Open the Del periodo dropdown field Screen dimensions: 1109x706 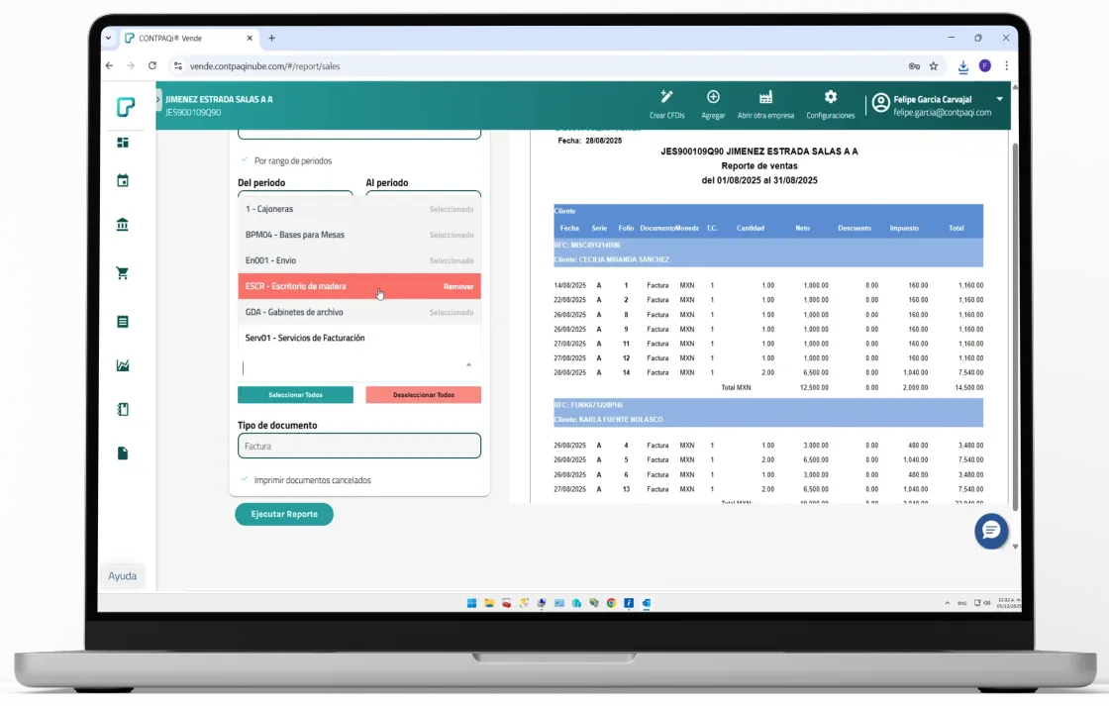point(295,194)
